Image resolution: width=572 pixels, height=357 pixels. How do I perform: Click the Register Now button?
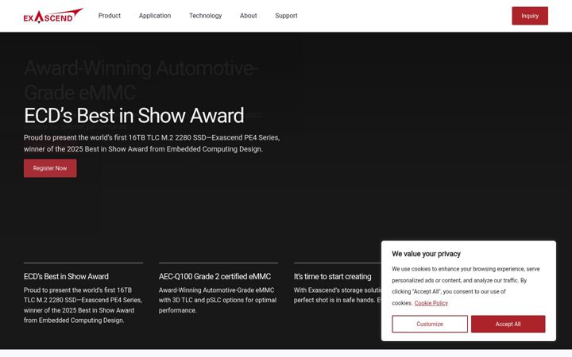coord(50,168)
